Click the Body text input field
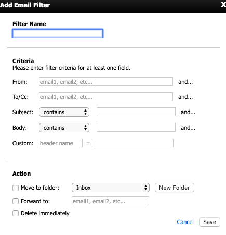Viewport: 226px width, 235px height. pos(136,128)
